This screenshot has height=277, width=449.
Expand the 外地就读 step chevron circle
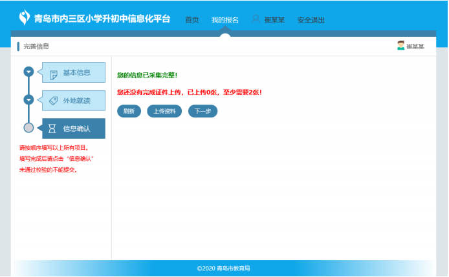point(28,100)
